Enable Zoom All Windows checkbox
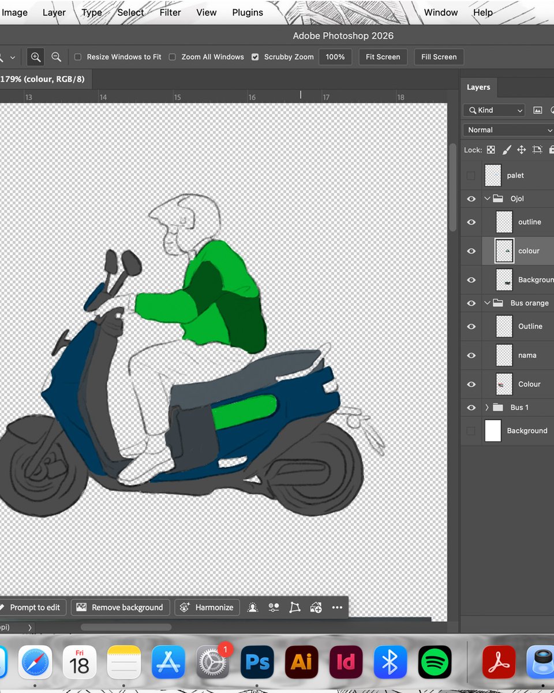 pos(172,57)
